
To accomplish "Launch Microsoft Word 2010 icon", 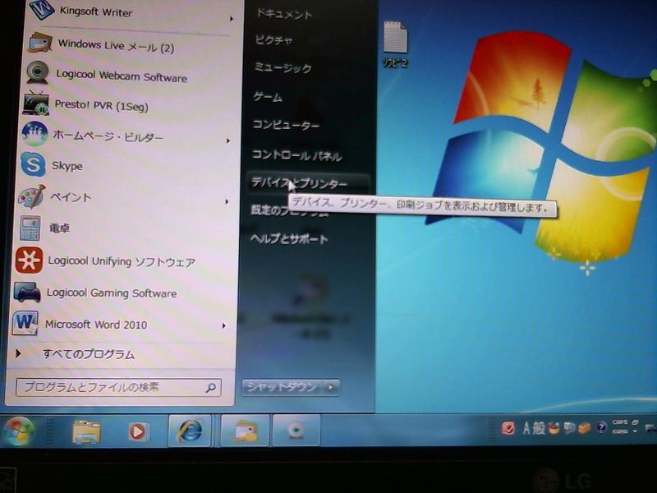I will coord(25,323).
